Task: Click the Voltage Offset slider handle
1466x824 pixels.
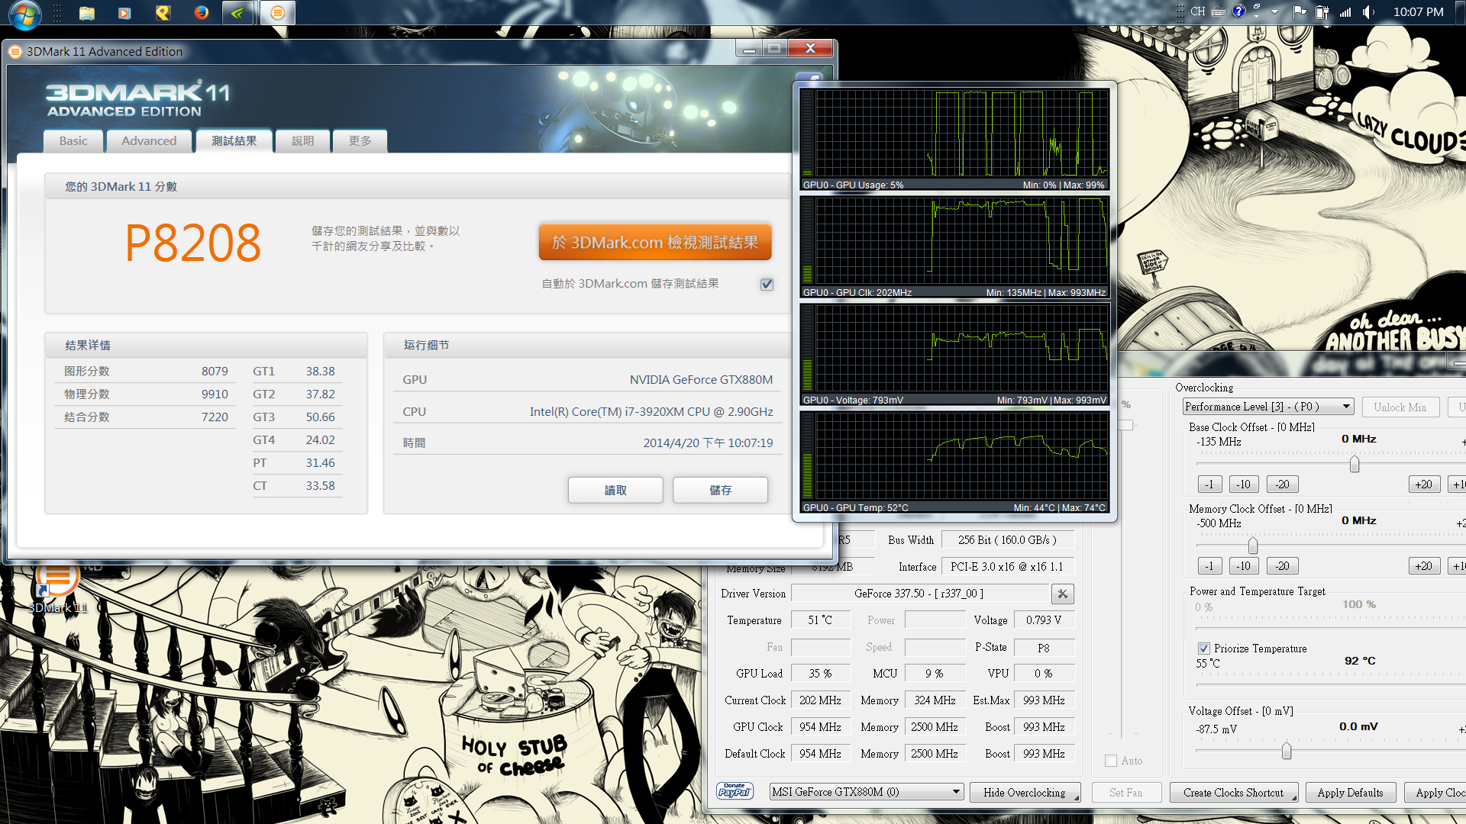Action: click(1287, 752)
